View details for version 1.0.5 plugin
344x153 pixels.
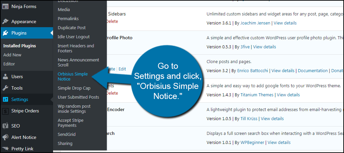(272, 119)
